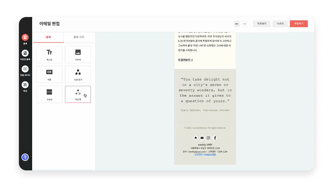This screenshot has height=187, width=333.
Task: Undo the last edit
Action: 237,24
